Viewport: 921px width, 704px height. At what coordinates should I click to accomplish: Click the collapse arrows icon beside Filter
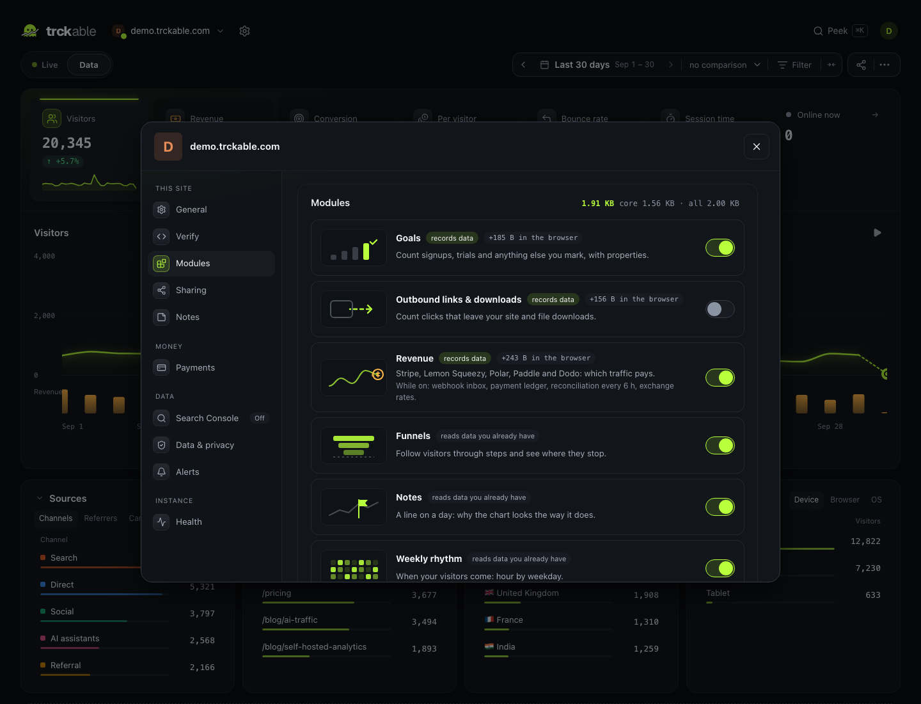[831, 65]
